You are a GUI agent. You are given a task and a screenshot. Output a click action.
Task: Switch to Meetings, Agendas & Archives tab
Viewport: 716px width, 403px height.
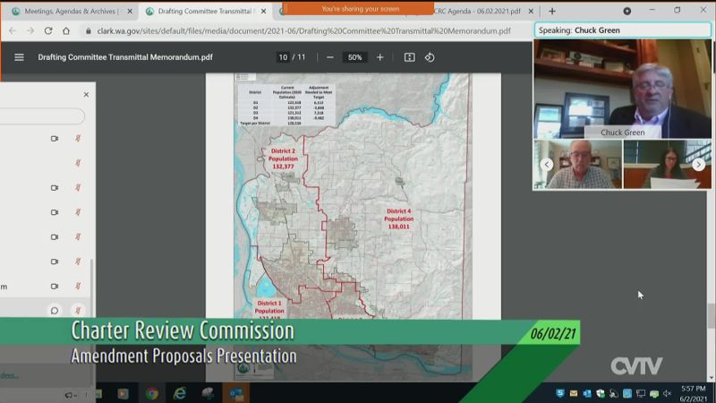(x=67, y=12)
